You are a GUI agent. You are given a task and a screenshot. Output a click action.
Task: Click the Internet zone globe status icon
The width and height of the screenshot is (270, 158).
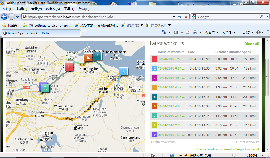[x=172, y=155]
